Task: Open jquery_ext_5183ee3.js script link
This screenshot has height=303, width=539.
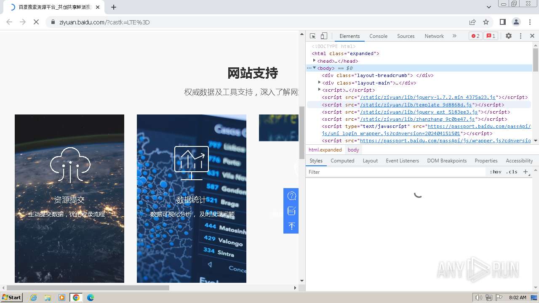Action: [x=419, y=112]
